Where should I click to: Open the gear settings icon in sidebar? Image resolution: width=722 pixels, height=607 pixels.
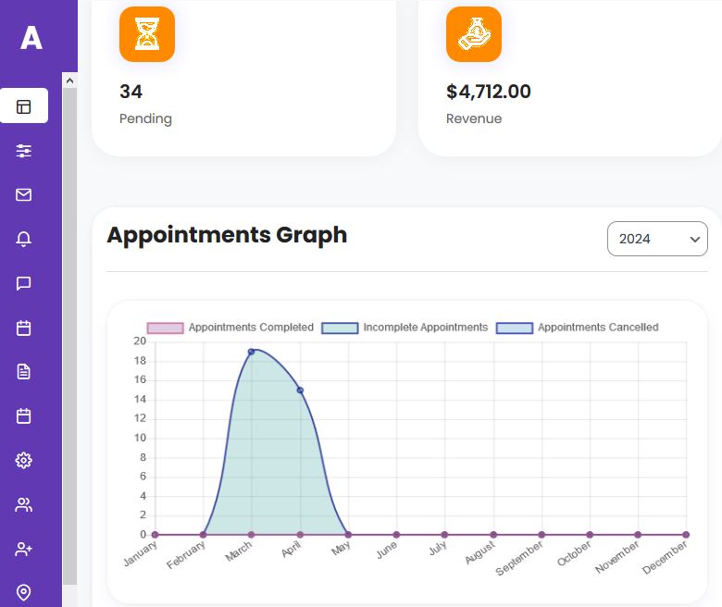[23, 460]
